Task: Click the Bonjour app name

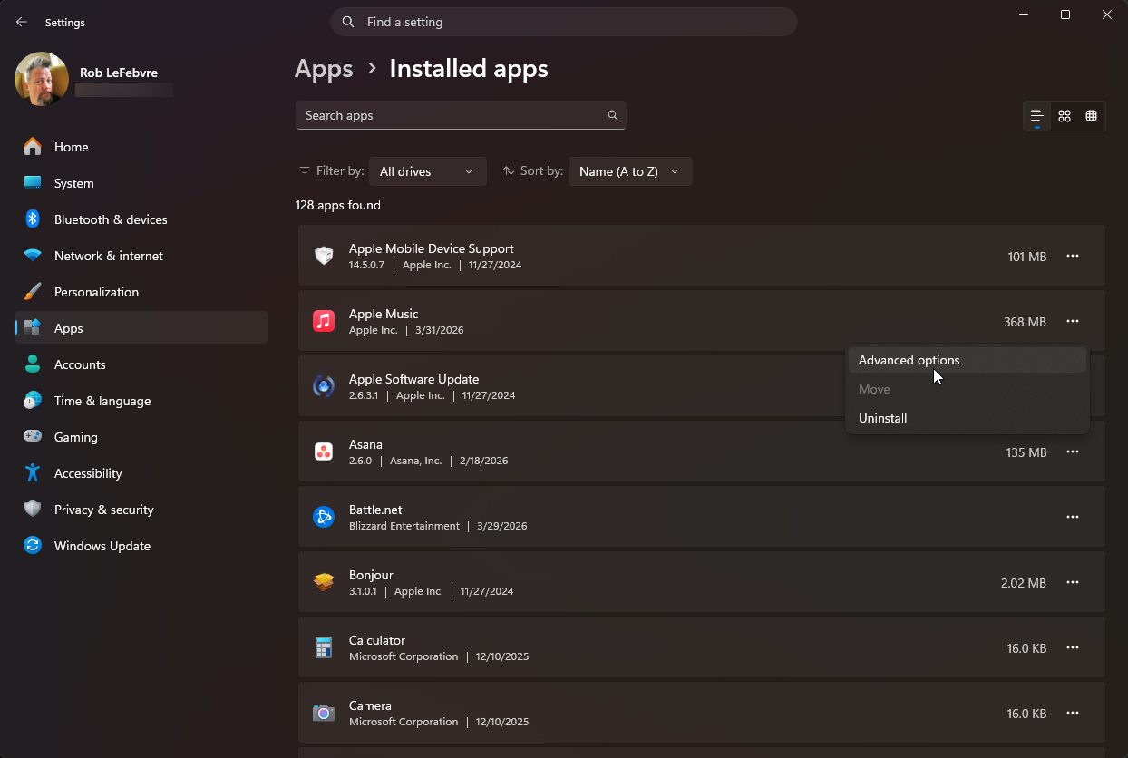Action: [371, 575]
